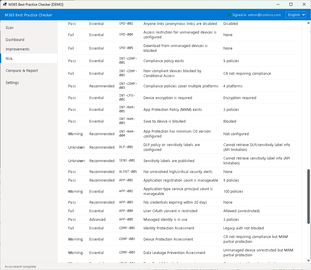Open the Scan page in sidebar
The image size is (311, 270).
10,28
